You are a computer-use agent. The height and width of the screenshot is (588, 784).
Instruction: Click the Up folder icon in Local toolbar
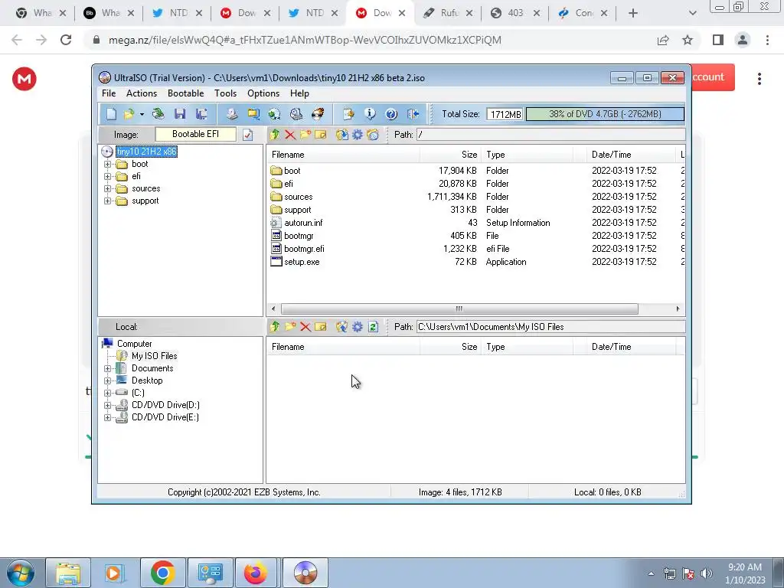pyautogui.click(x=275, y=326)
